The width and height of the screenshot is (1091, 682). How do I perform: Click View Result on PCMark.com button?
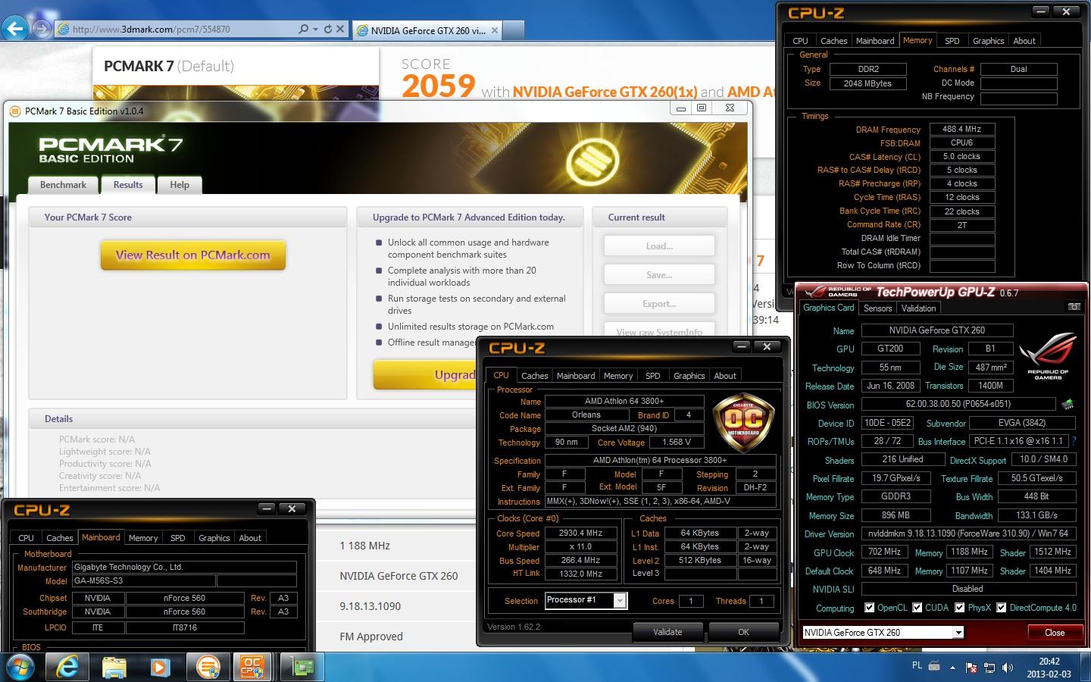point(193,255)
